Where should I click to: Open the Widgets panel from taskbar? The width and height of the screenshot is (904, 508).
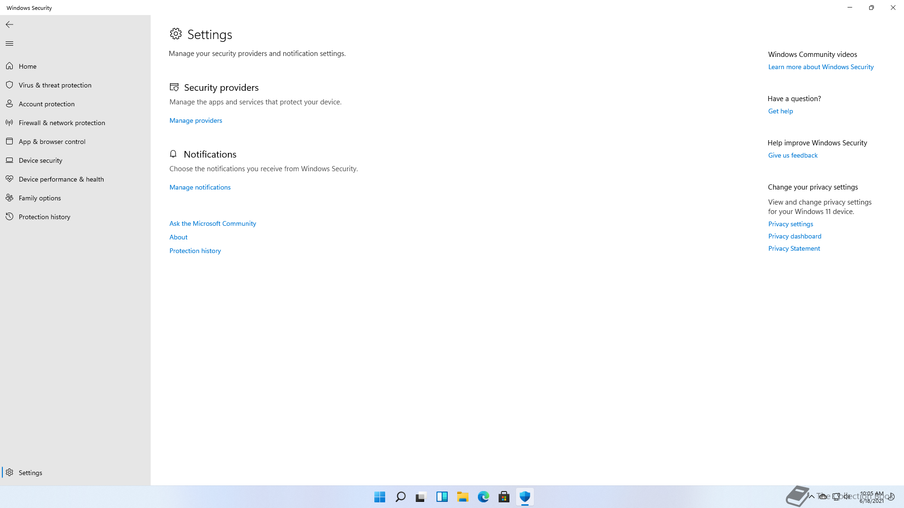coord(442,497)
